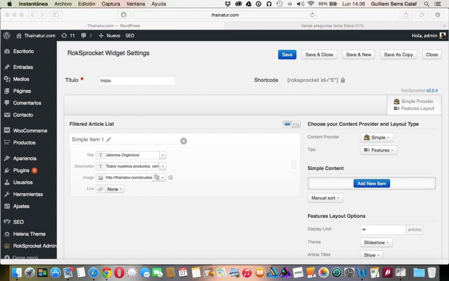The image size is (449, 281).
Task: Open the Link None dropdown
Action: pos(115,189)
